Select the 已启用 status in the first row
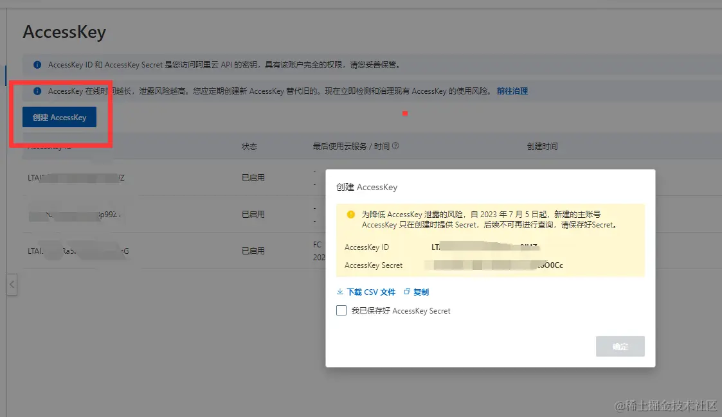This screenshot has width=722, height=417. tap(253, 178)
